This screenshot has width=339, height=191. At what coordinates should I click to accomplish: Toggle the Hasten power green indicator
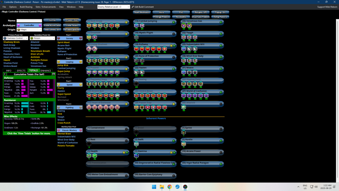(174, 69)
